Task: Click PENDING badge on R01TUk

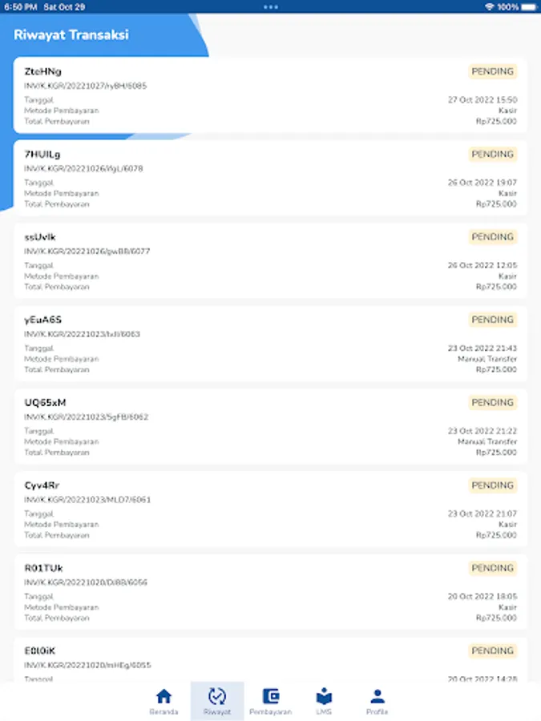Action: [x=493, y=568]
